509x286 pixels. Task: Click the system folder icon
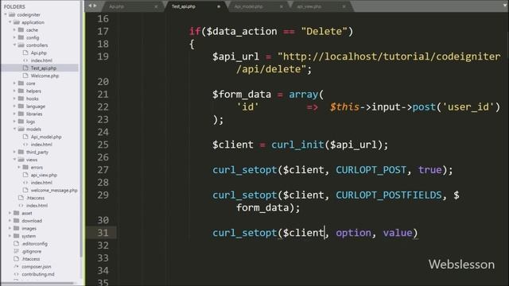pyautogui.click(x=16, y=236)
